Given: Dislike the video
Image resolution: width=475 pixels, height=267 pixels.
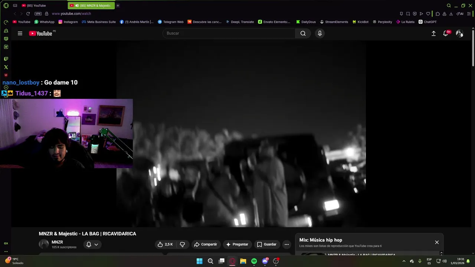Looking at the screenshot, I should (x=182, y=244).
